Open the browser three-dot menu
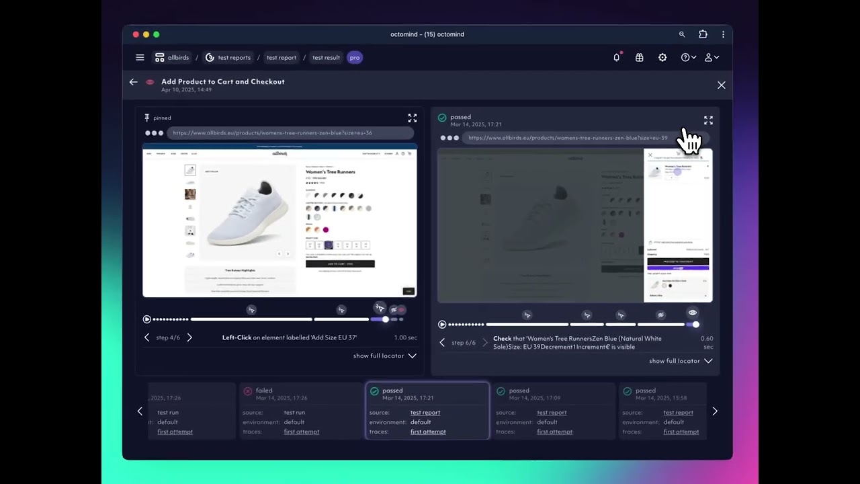The image size is (860, 484). coord(723,34)
